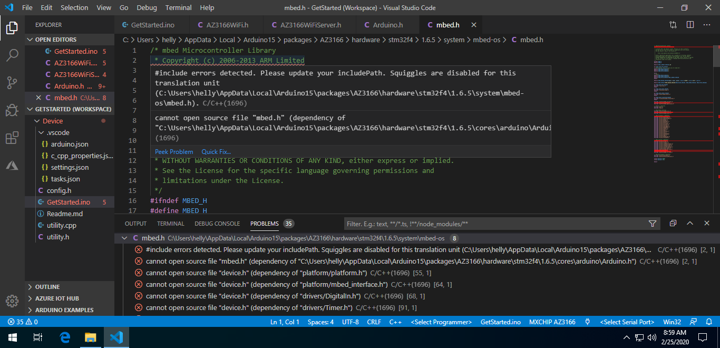This screenshot has width=720, height=348.
Task: Open the Search view in the activity bar
Action: (x=12, y=54)
